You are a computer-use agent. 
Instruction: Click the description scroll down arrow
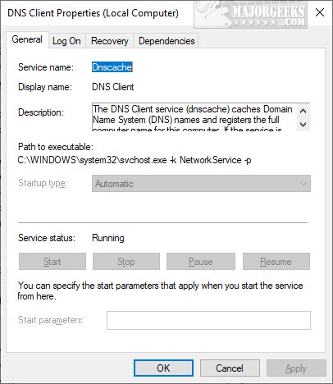click(303, 124)
